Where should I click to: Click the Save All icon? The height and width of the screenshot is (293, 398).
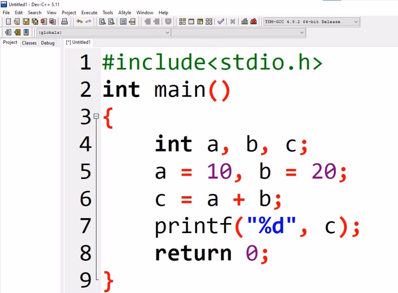point(35,21)
